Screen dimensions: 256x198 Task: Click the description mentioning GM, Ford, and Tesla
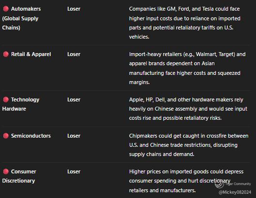(184, 23)
